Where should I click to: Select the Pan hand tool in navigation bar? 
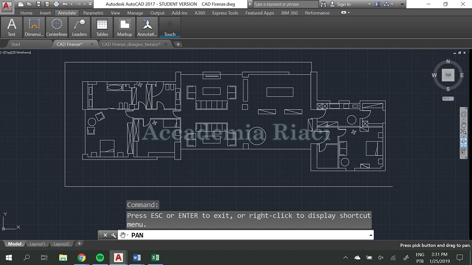(x=463, y=125)
